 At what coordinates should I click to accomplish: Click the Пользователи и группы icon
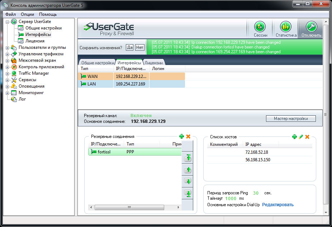(x=14, y=47)
